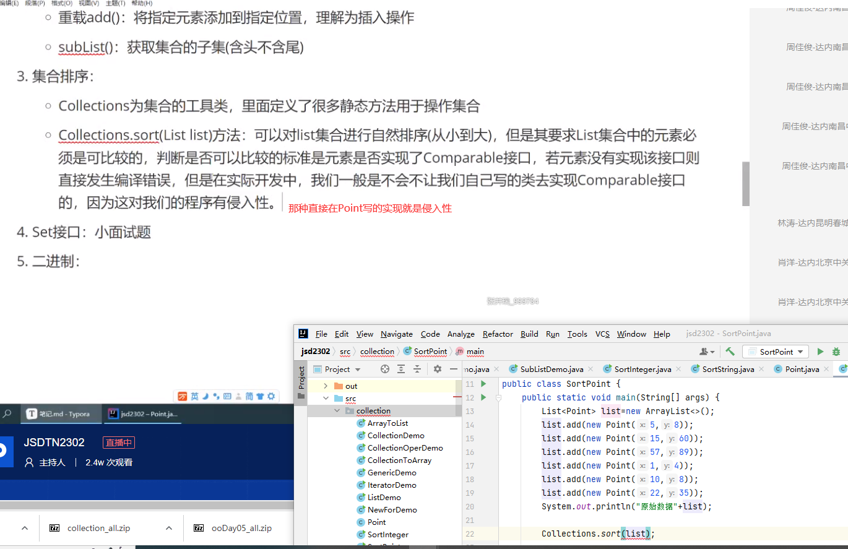This screenshot has width=848, height=549.
Task: Open input method settings gear
Action: [271, 396]
